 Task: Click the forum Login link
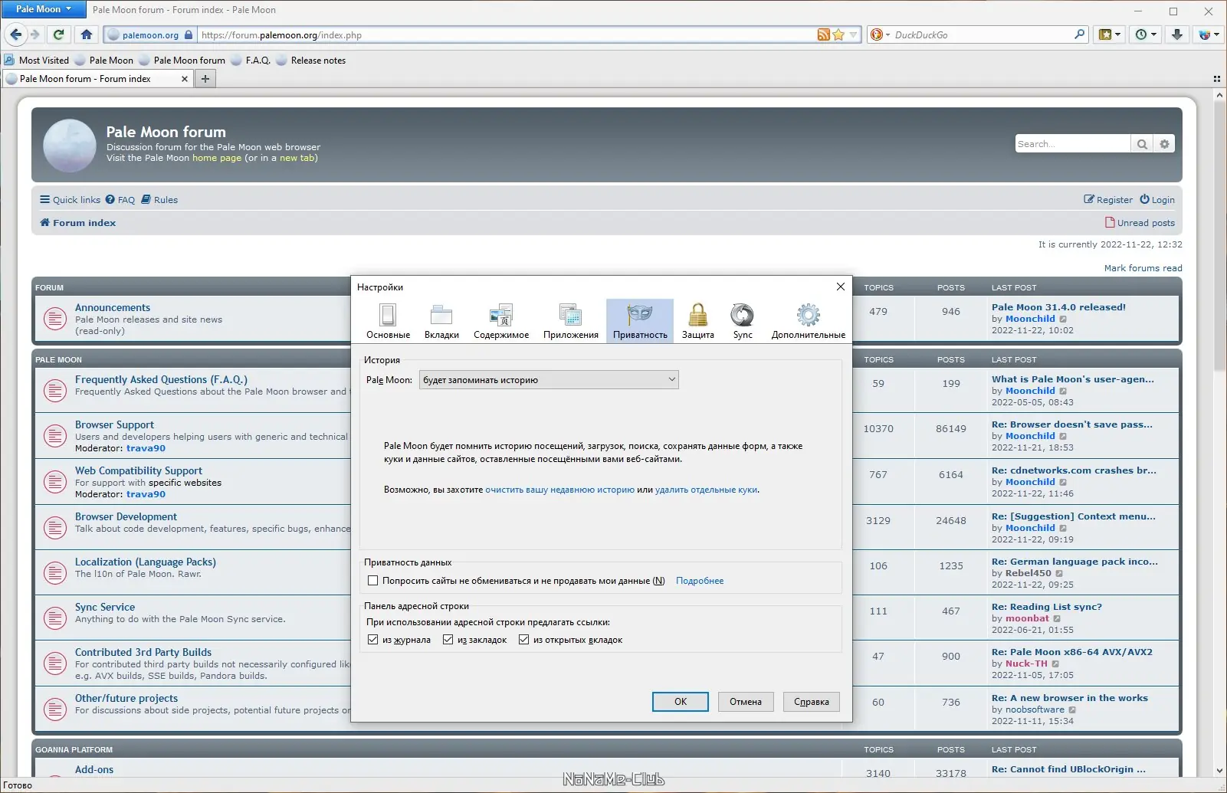1157,200
